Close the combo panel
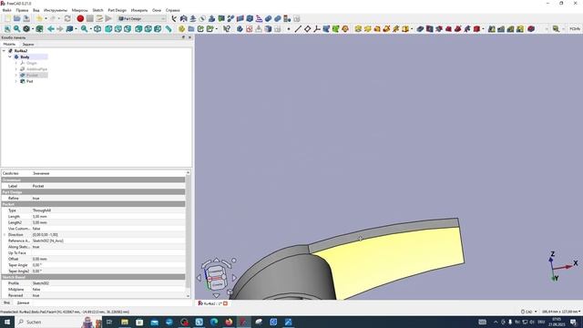Viewport: 583px width, 328px height. point(189,37)
